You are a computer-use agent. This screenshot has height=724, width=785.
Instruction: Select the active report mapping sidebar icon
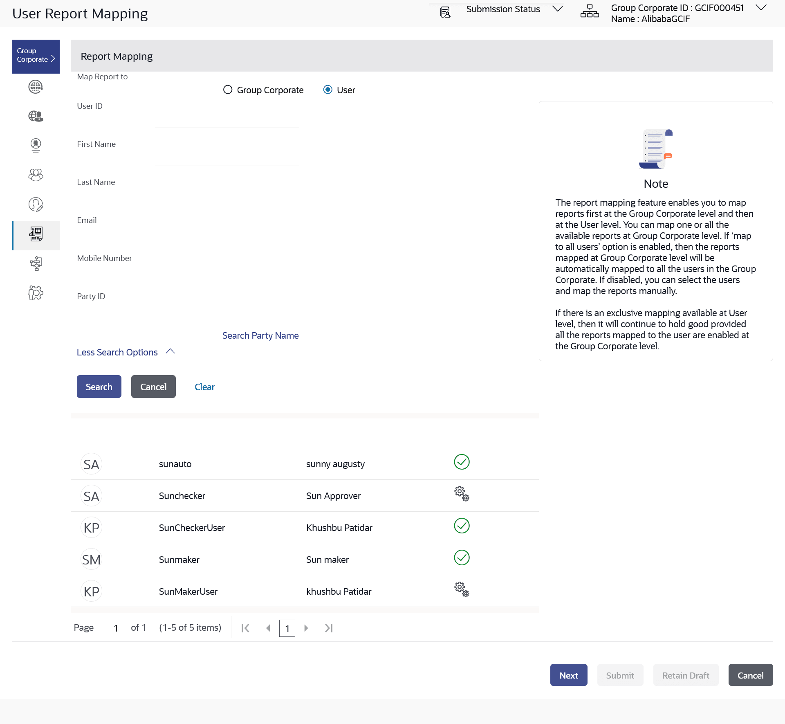pyautogui.click(x=36, y=234)
